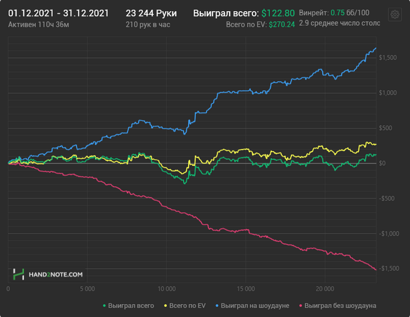
Task: Toggle the pink "Выиграл без шоудауна" legend series
Action: tap(338, 305)
